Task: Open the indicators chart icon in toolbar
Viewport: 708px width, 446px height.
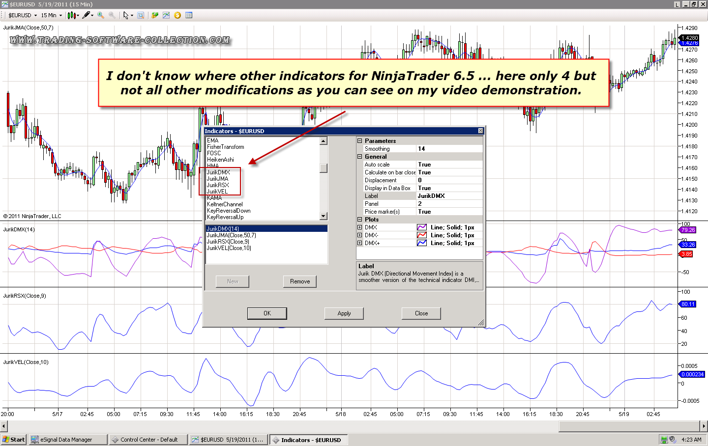Action: click(166, 15)
